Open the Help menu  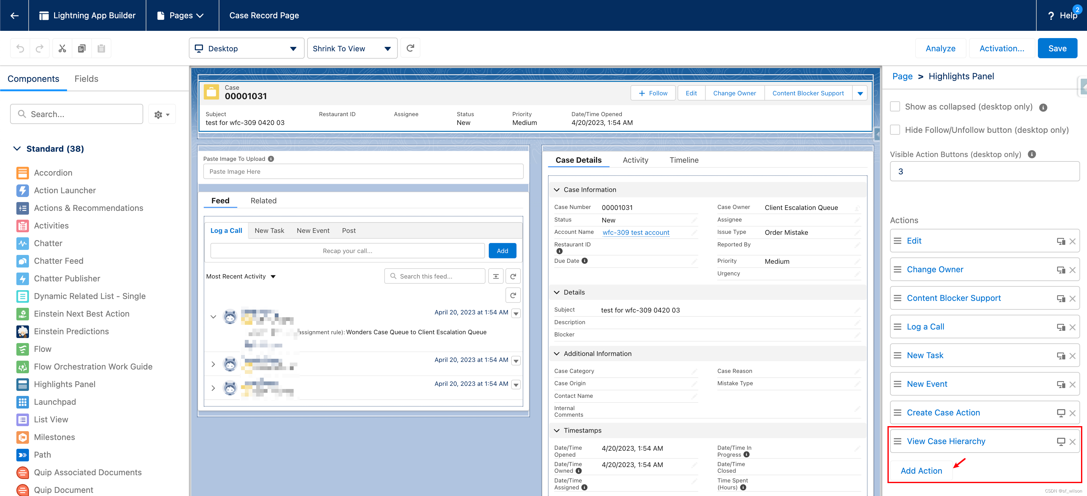1063,16
